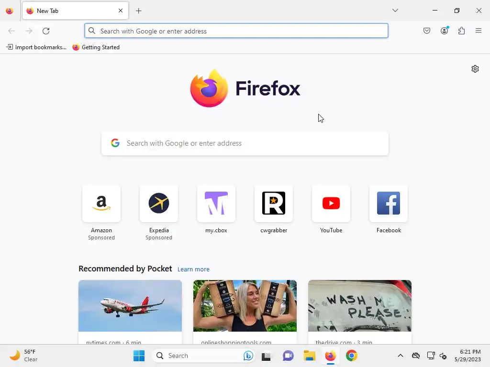List all tabs dropdown arrow
The image size is (490, 367).
[x=395, y=11]
